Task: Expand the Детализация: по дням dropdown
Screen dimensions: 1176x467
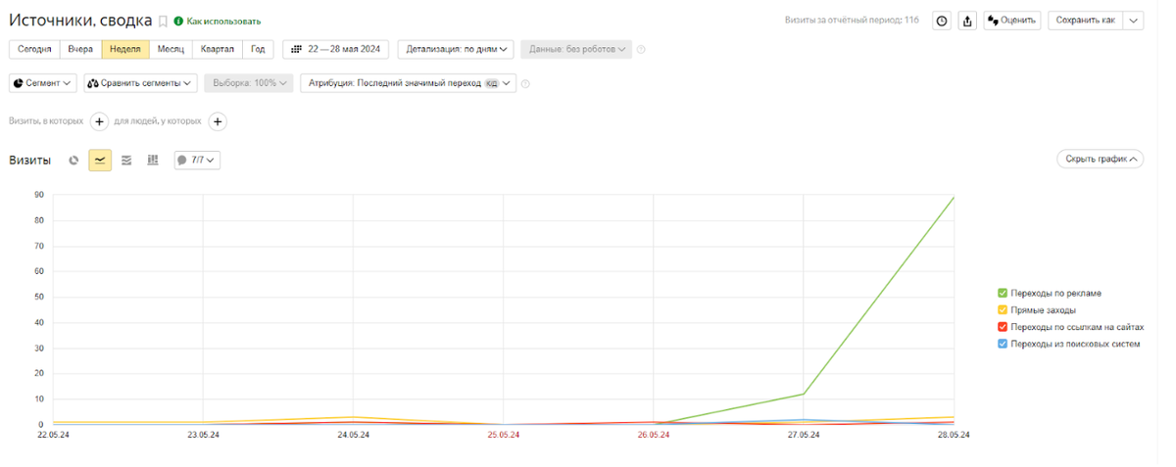Action: [456, 49]
